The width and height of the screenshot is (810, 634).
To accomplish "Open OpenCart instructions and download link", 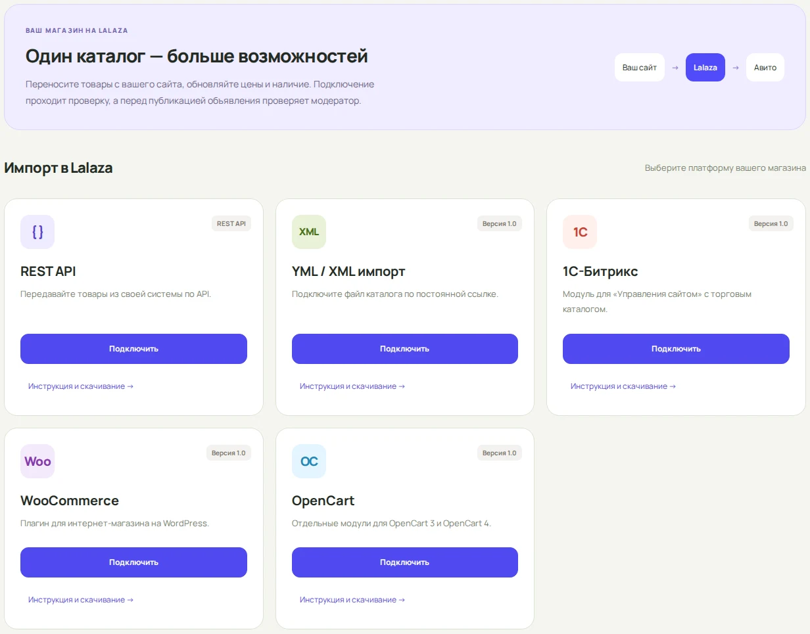I will [x=352, y=600].
